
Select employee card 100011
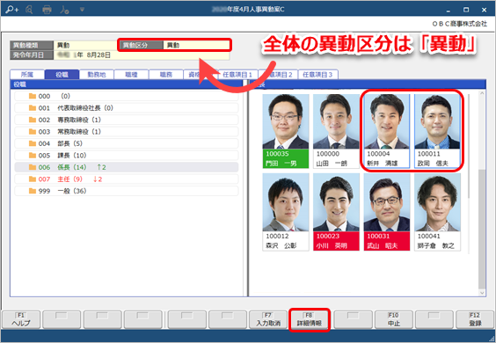(437, 131)
